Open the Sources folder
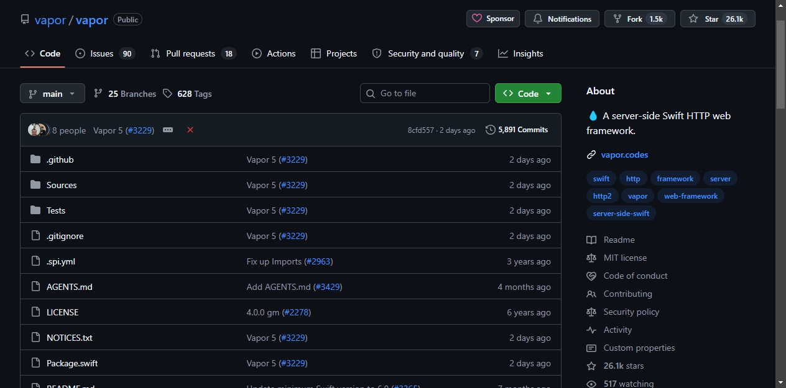The width and height of the screenshot is (786, 388). coord(62,185)
